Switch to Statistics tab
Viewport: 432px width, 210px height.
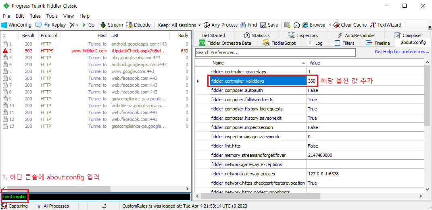coord(257,35)
